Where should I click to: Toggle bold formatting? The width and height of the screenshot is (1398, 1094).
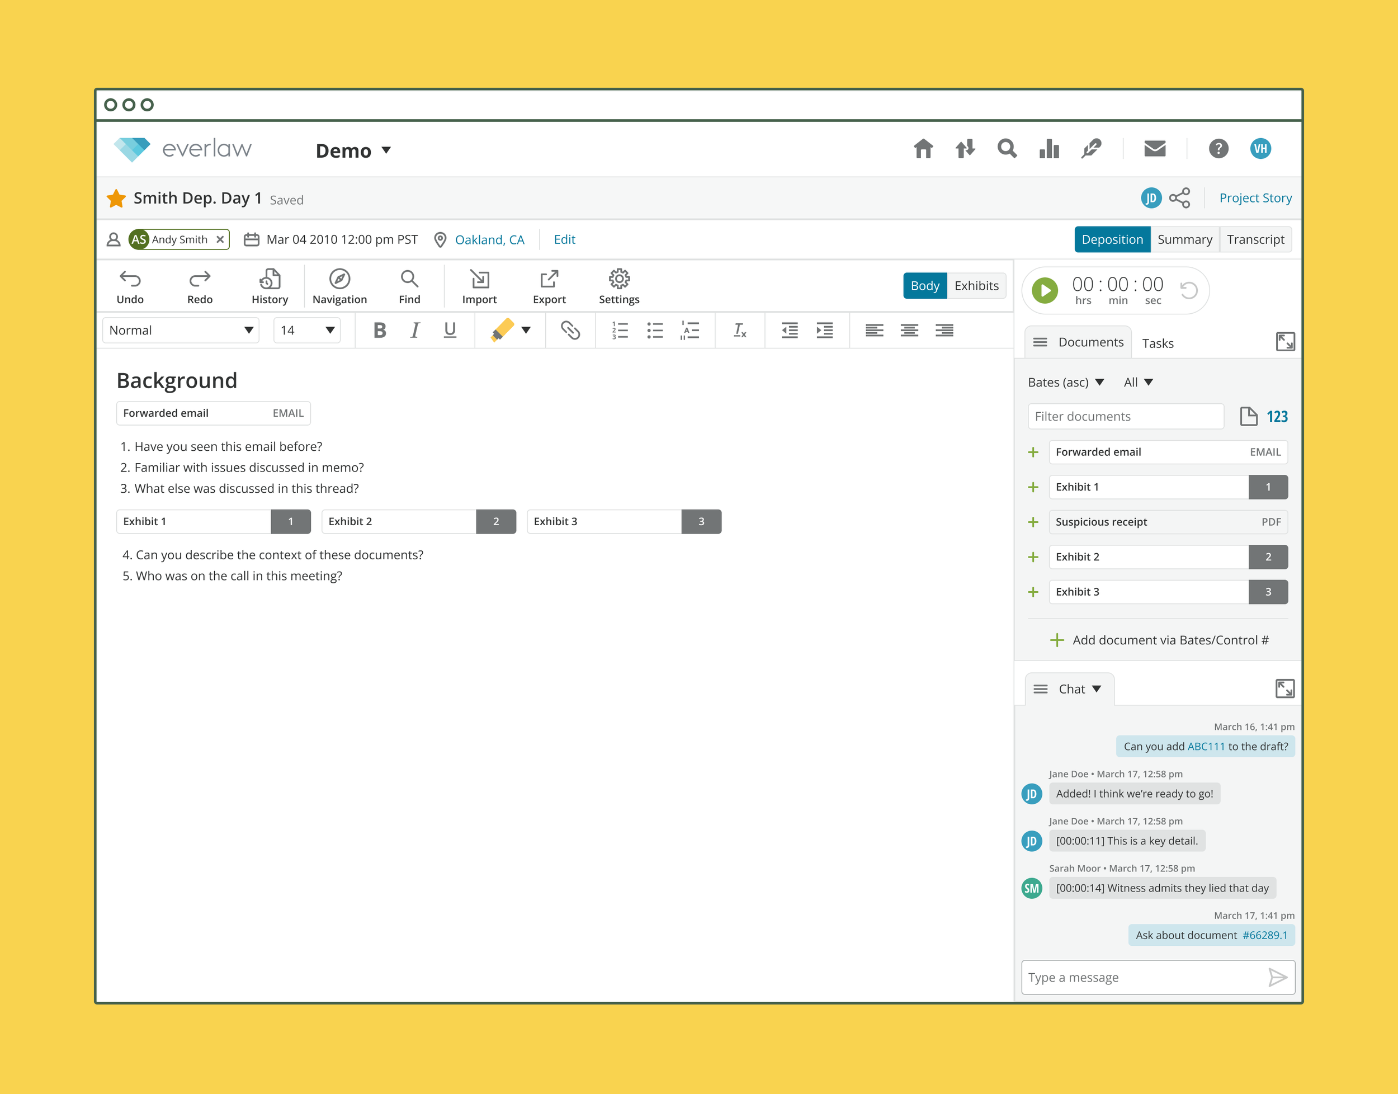tap(380, 330)
